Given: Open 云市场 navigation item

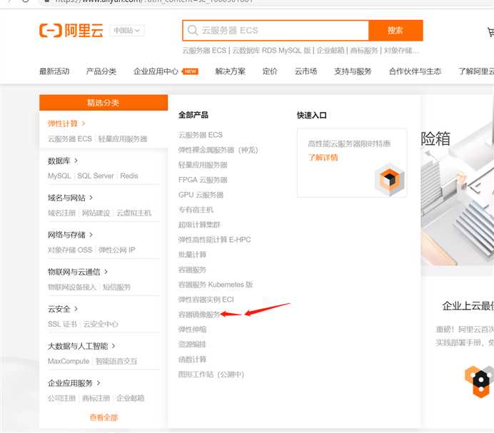Looking at the screenshot, I should click(306, 71).
